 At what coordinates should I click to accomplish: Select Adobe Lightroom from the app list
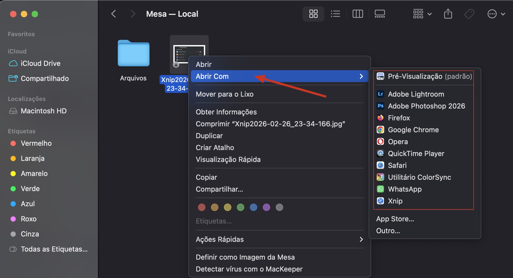click(416, 94)
